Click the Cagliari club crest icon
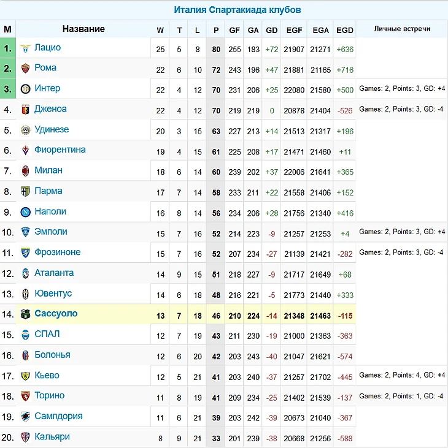448x448 pixels. pos(26,437)
